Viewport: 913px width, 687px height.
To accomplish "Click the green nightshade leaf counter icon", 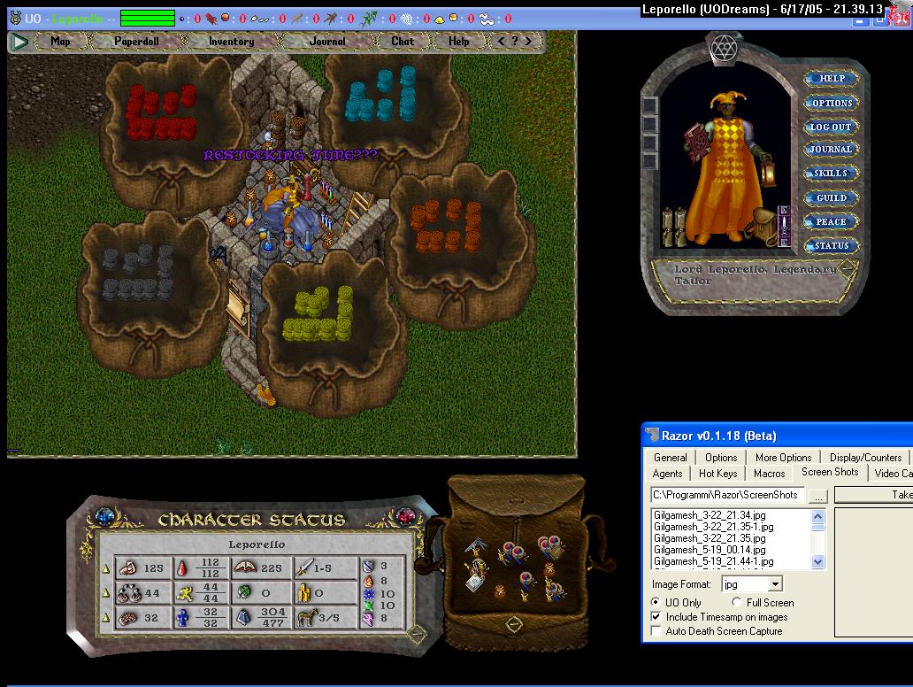I will pyautogui.click(x=369, y=19).
